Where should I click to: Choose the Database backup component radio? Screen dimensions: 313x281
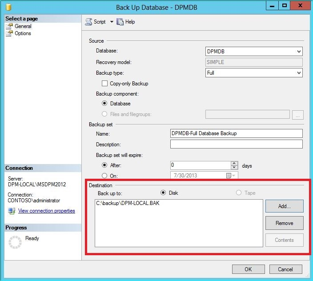point(104,103)
